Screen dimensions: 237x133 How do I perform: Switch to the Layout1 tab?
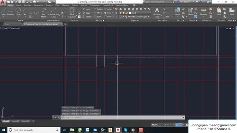16,121
